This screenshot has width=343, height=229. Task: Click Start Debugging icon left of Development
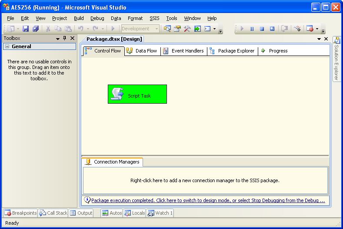click(113, 29)
